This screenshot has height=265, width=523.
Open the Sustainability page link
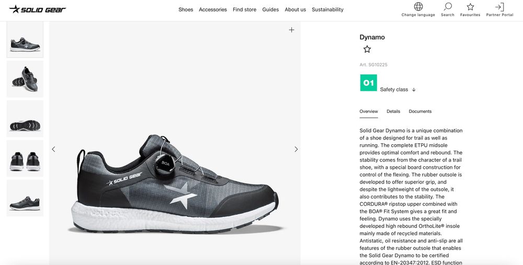pyautogui.click(x=327, y=9)
